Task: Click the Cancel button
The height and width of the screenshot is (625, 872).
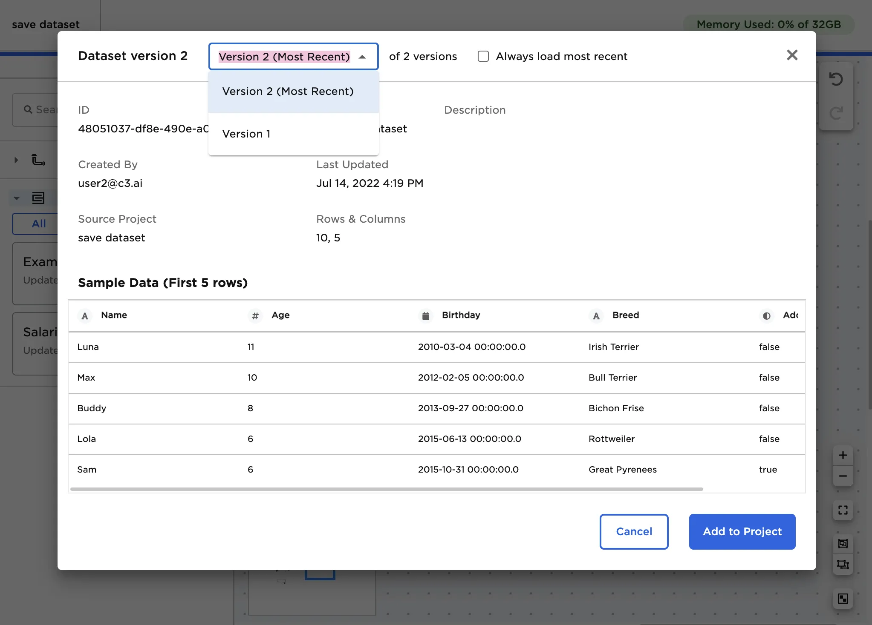Action: 634,531
